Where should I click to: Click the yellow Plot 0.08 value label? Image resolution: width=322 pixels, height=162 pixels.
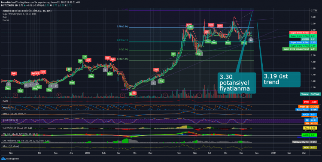coord(310,128)
